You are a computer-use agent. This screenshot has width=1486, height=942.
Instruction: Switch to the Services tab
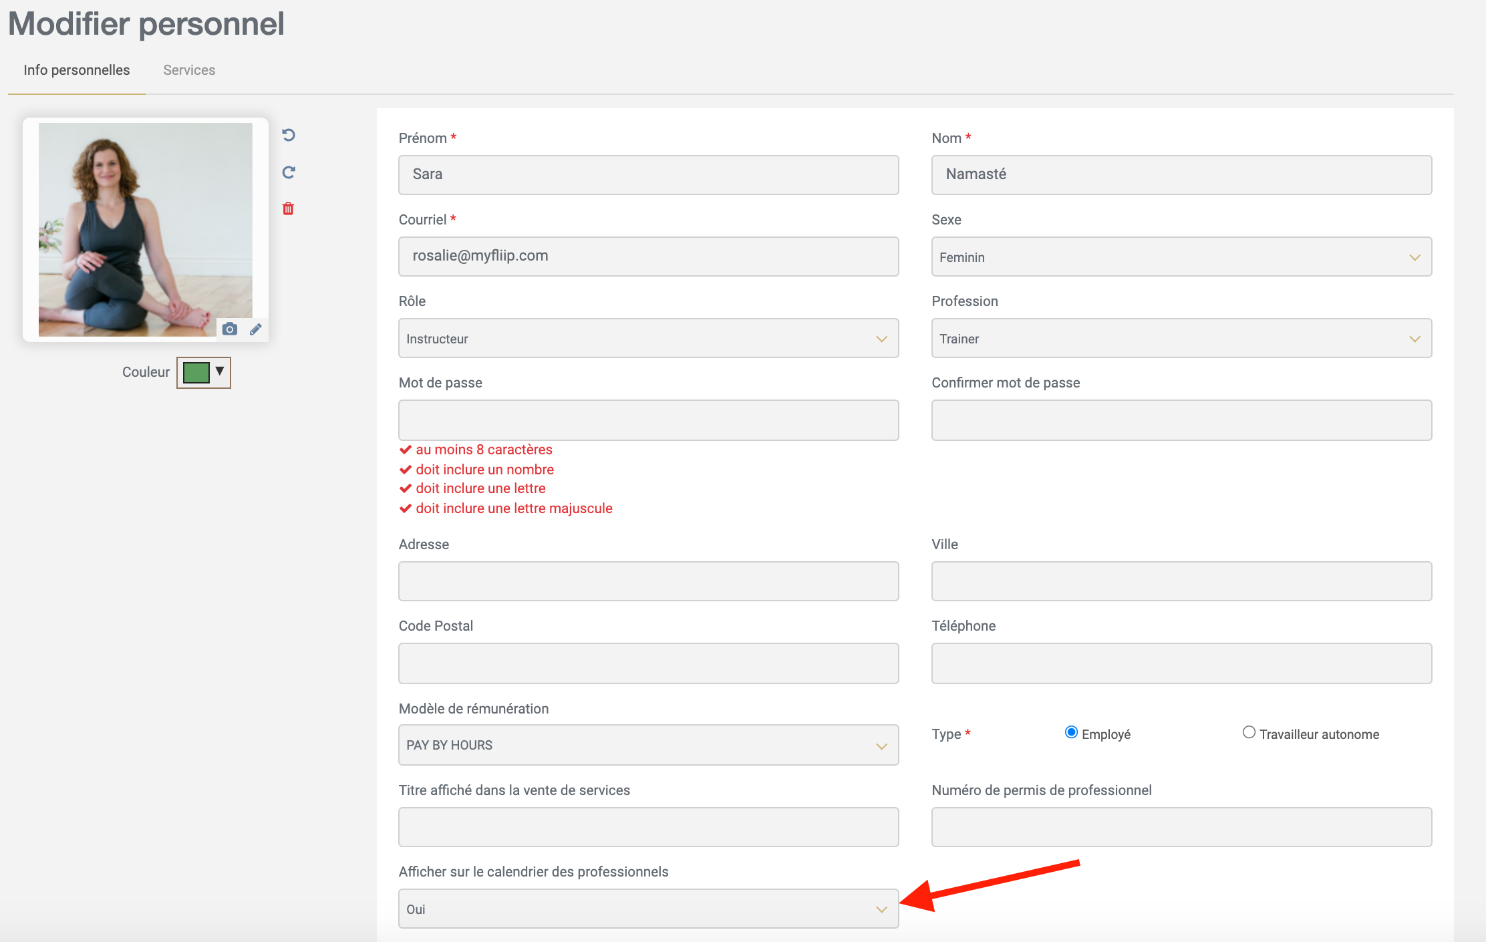[x=189, y=70]
